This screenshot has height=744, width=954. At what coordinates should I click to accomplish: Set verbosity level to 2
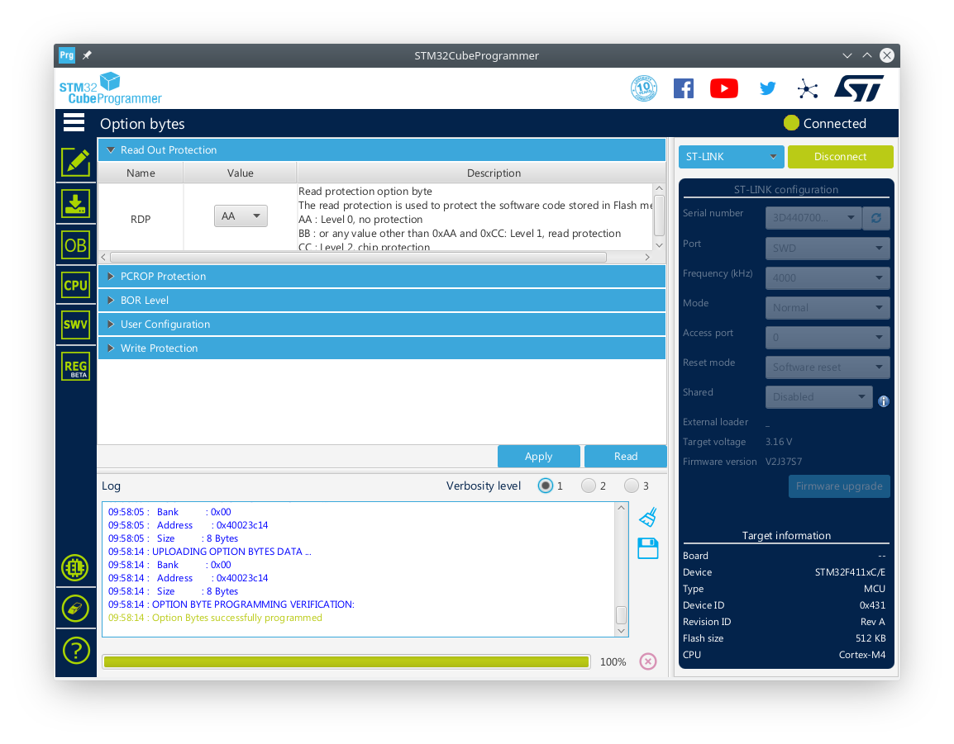tap(589, 486)
